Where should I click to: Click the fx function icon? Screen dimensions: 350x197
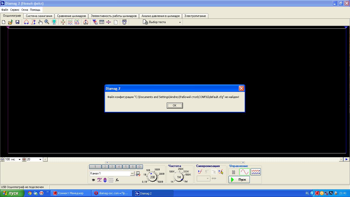point(117,180)
